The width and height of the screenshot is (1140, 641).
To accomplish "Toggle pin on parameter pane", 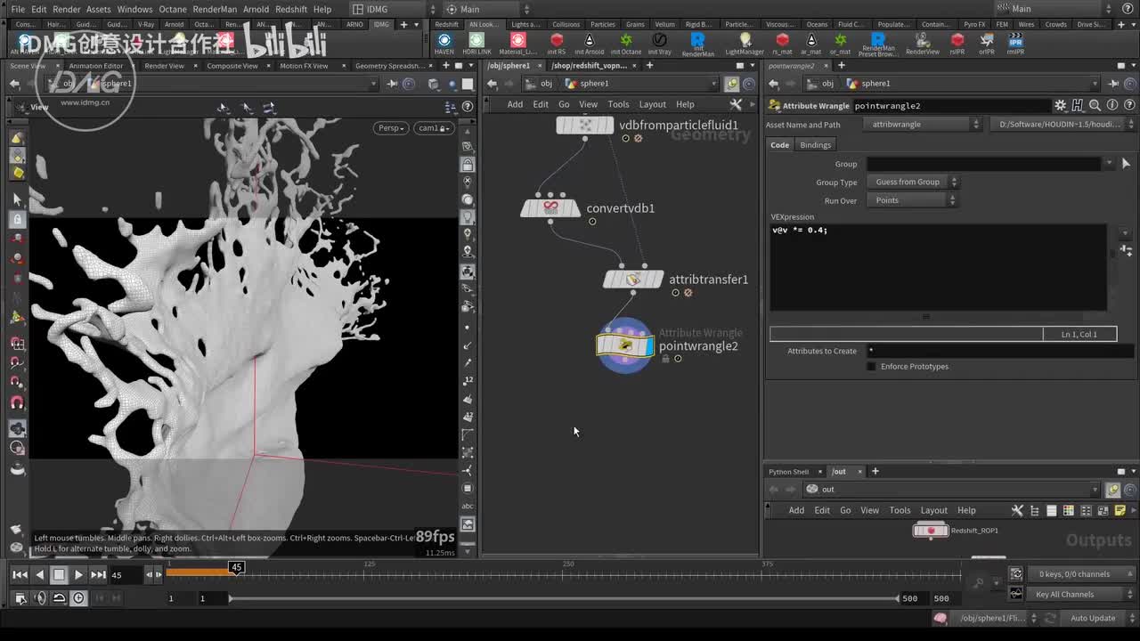I will [1112, 83].
